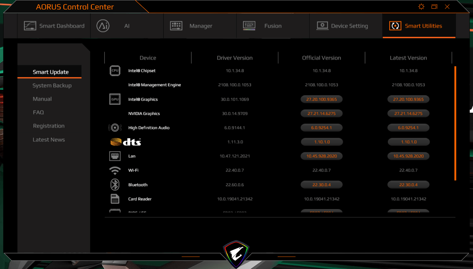Go to the Fusion tab
The height and width of the screenshot is (269, 473).
pyautogui.click(x=273, y=26)
